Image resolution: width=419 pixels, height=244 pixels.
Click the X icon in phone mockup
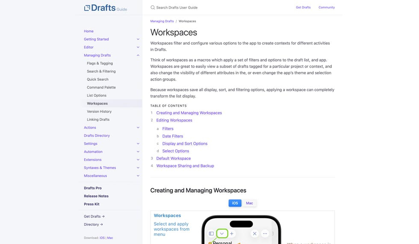pos(255,234)
